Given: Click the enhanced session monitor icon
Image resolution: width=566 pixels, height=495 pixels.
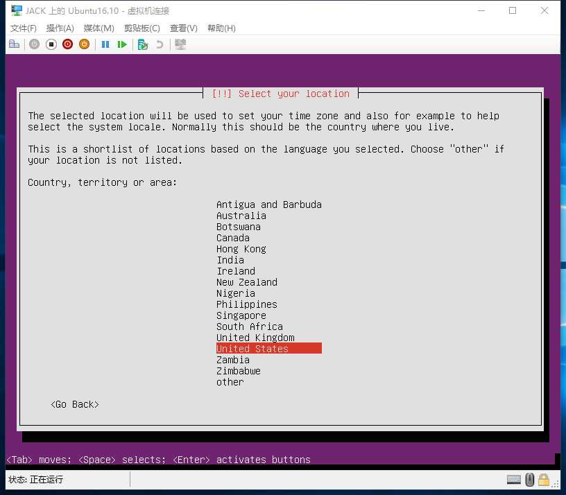Looking at the screenshot, I should (180, 44).
